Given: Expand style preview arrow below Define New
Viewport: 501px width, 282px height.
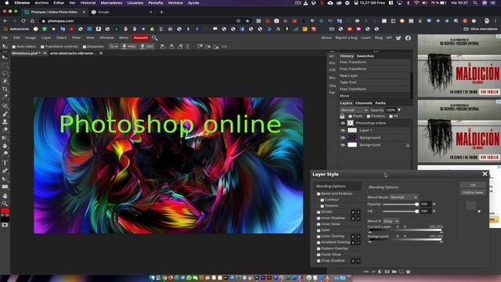Looking at the screenshot, I should click(479, 211).
